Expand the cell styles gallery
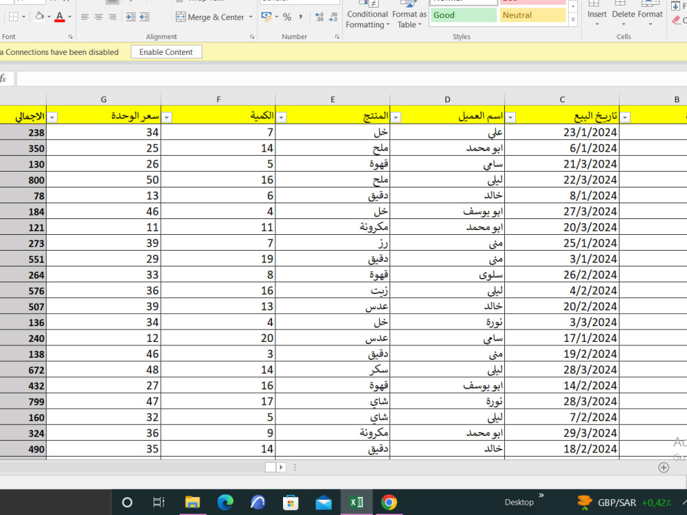 (573, 20)
